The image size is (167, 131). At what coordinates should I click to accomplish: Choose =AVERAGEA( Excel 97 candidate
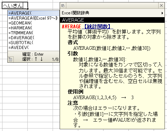34,18
